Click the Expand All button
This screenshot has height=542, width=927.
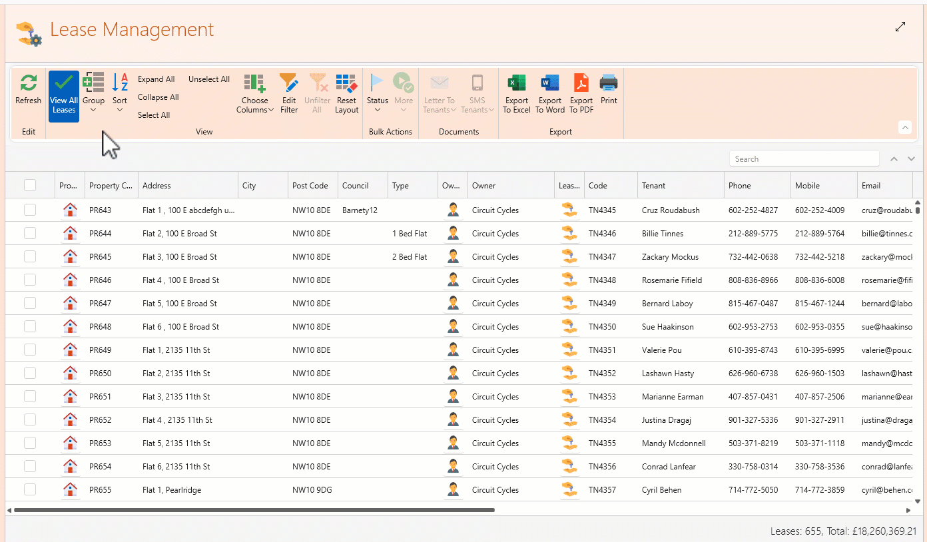tap(156, 79)
